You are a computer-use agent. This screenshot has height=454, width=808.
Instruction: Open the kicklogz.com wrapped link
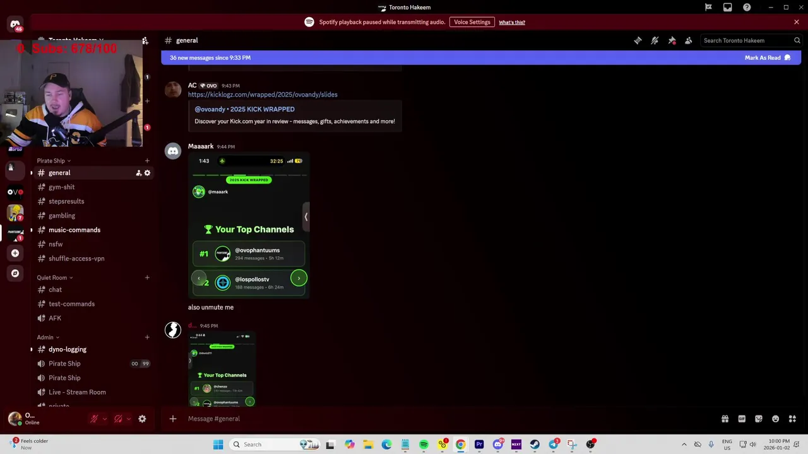click(263, 95)
